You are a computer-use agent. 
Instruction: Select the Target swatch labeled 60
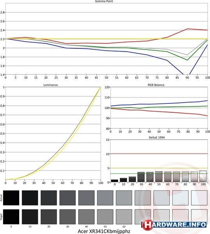coord(124,217)
